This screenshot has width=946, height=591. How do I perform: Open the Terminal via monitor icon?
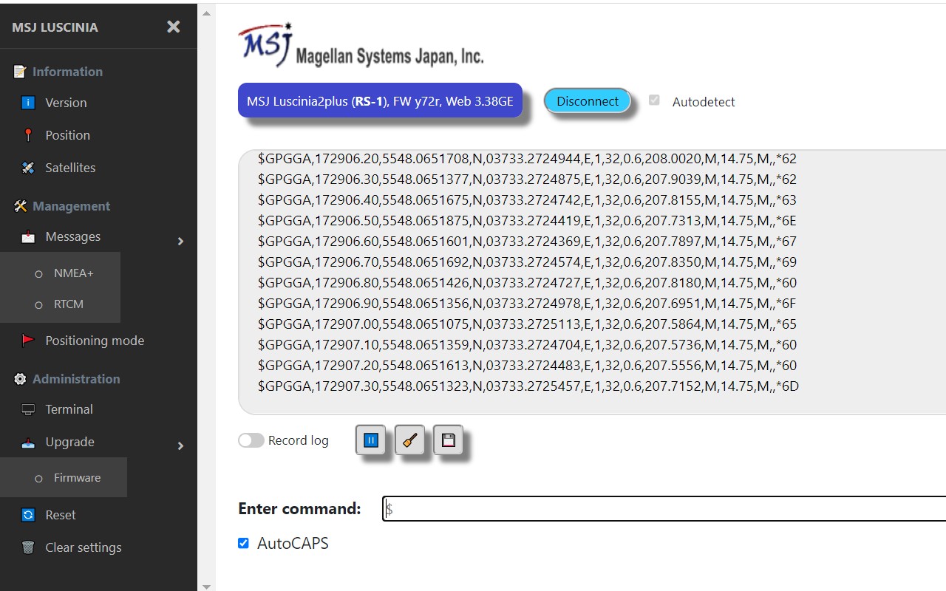point(28,409)
